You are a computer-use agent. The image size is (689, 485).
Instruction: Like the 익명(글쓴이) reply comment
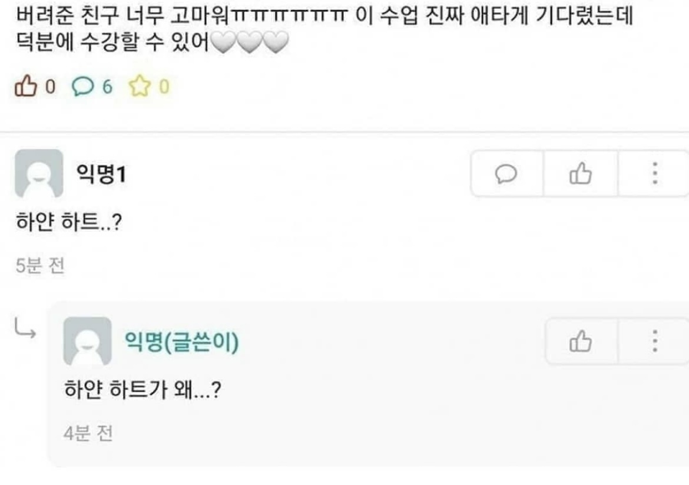point(581,341)
